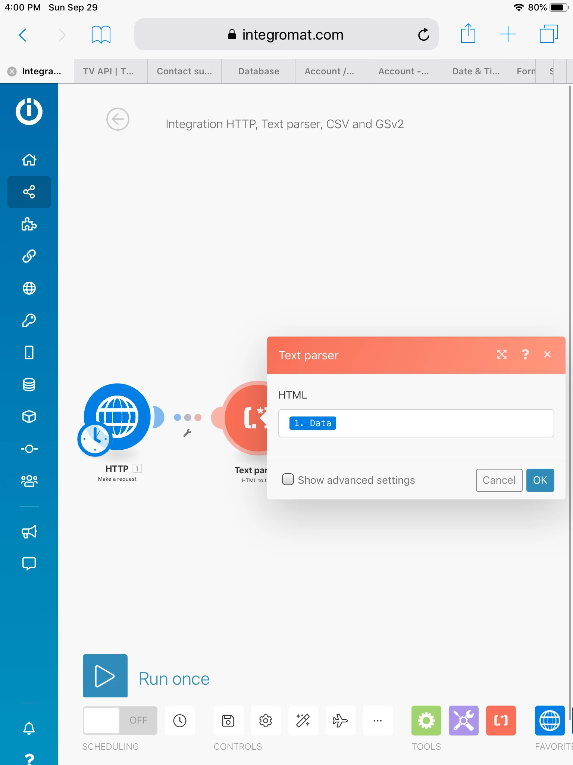This screenshot has width=573, height=765.
Task: Open the chat bubble icon in sidebar
Action: (29, 564)
